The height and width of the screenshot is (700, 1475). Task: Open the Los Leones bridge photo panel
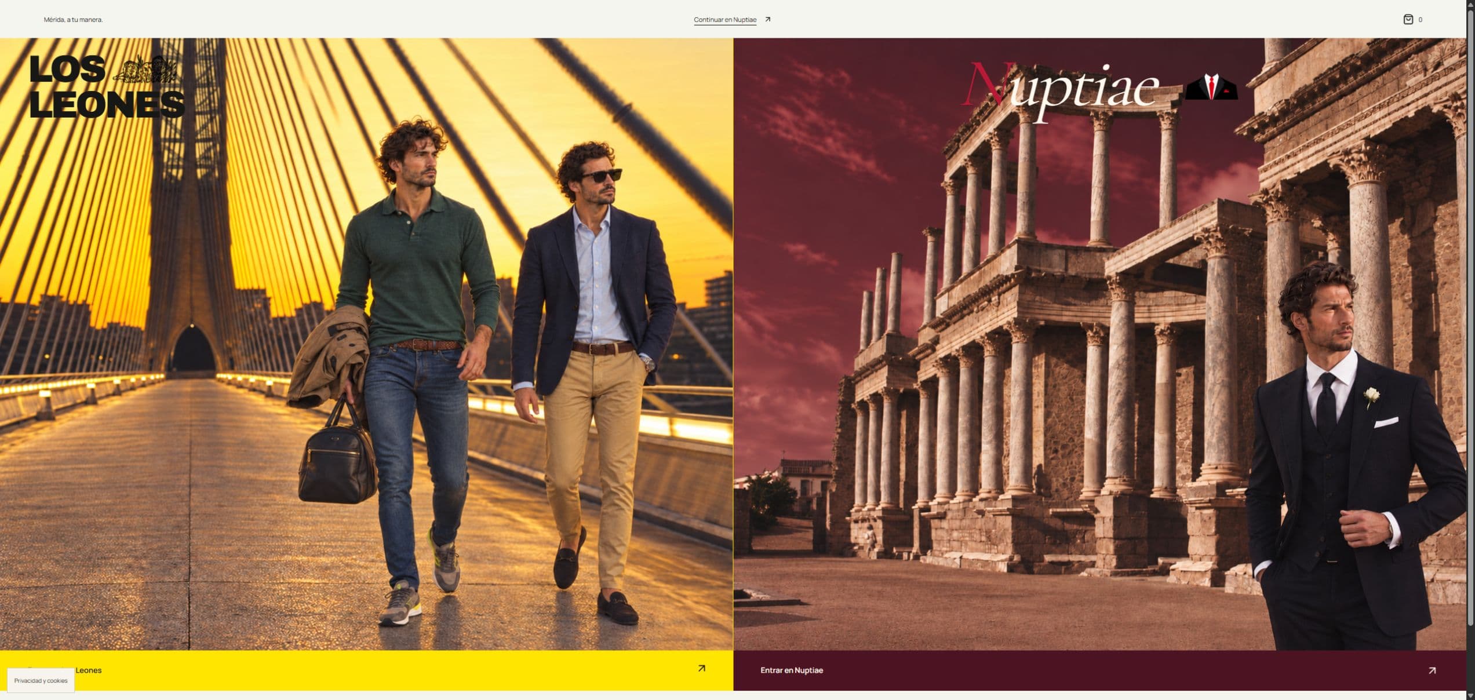366,344
